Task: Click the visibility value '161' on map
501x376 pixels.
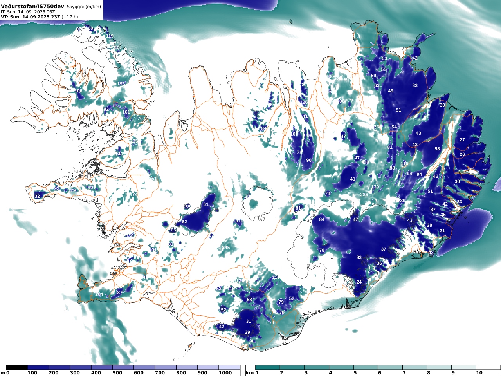Action: click(126, 112)
